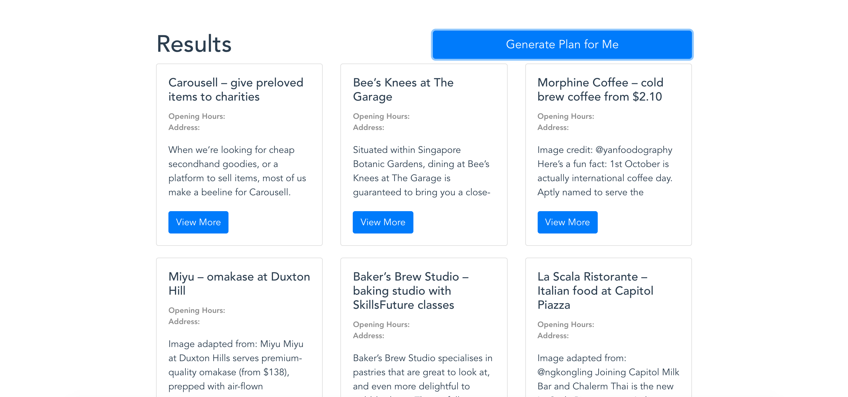Open View More for Morphine Coffee card
Viewport: 848px width, 397px height.
coord(567,222)
